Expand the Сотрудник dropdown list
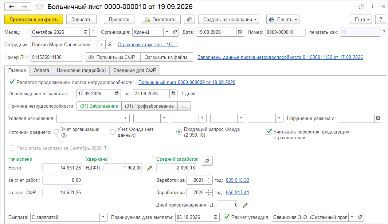This screenshot has height=224, width=388. (x=101, y=44)
